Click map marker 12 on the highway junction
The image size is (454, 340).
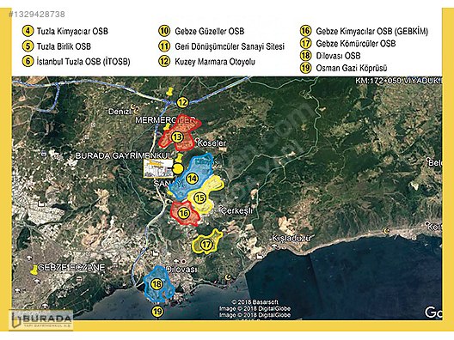[182, 102]
